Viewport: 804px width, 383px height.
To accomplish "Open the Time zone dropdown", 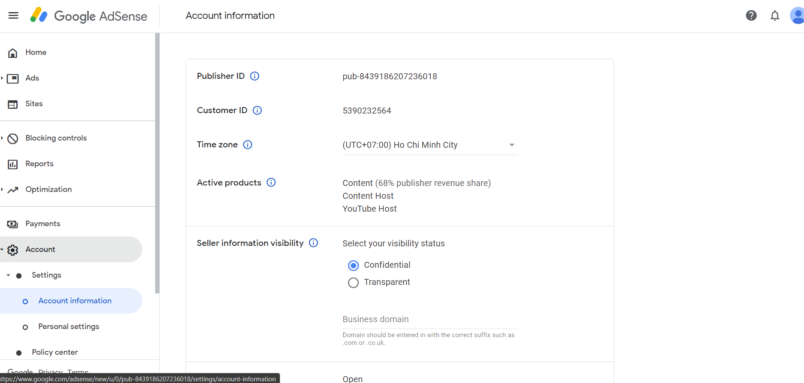I will (x=430, y=145).
